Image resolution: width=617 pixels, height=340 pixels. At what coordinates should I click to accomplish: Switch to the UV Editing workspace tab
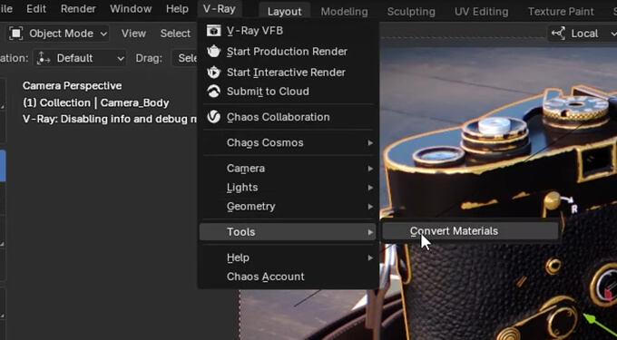pyautogui.click(x=482, y=12)
